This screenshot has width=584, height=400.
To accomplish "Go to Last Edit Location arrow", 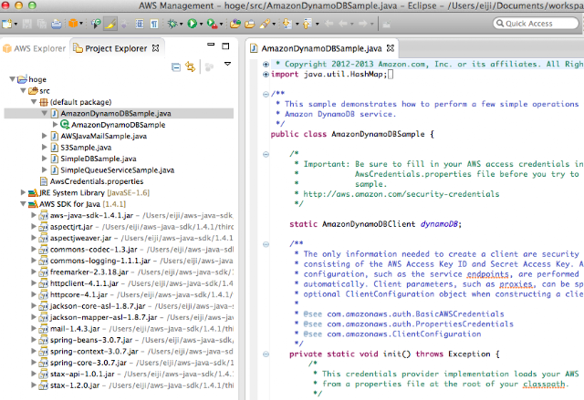I will [328, 25].
